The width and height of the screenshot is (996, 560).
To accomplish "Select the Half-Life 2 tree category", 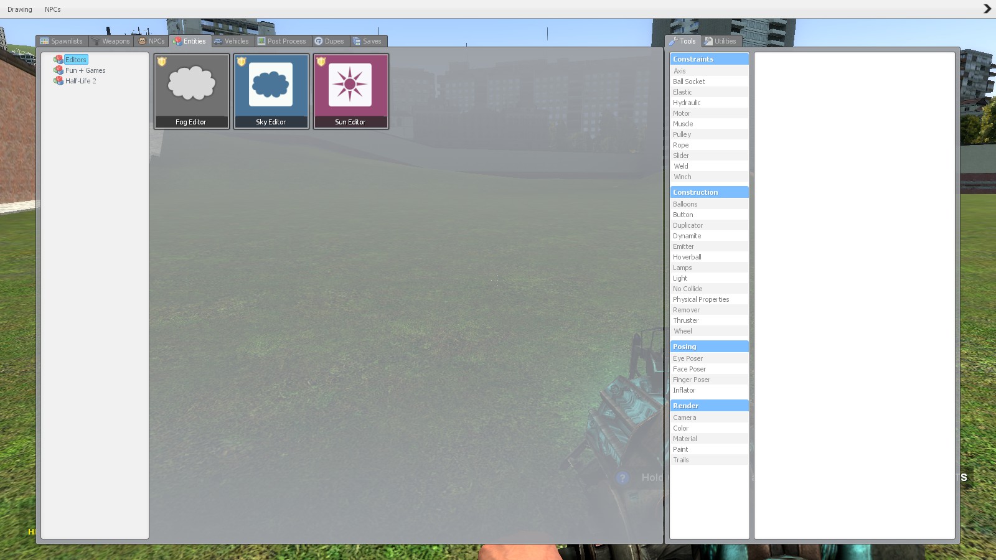I will 81,81.
